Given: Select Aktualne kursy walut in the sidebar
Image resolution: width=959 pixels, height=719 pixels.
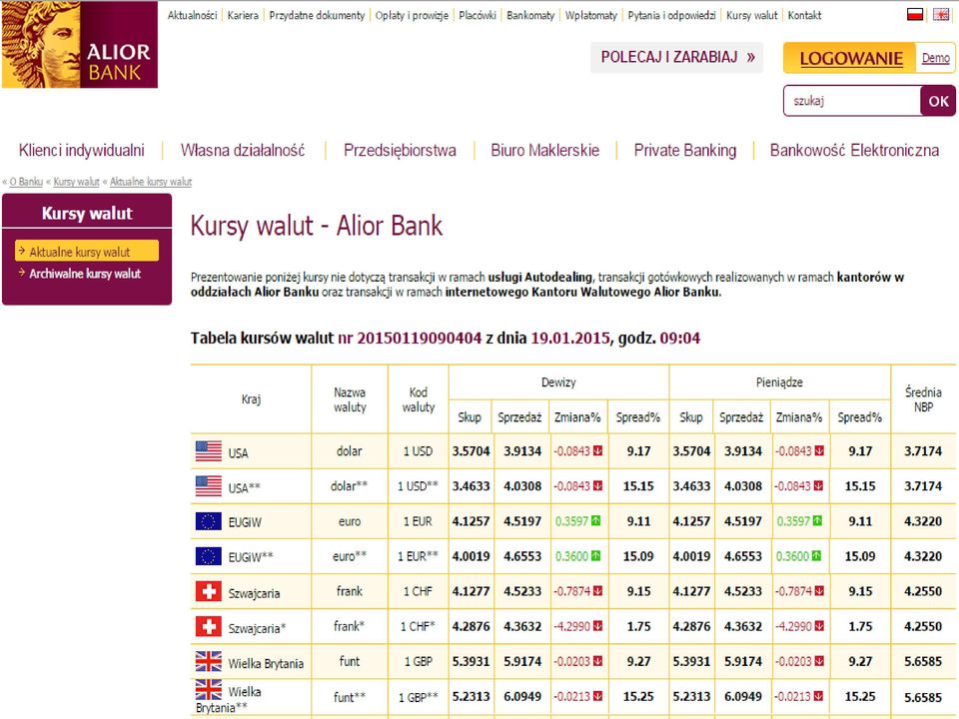Looking at the screenshot, I should 87,251.
